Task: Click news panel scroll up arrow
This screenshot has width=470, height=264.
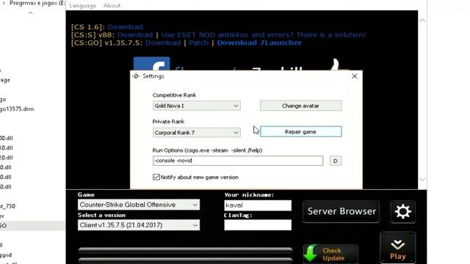Action: 422,21
